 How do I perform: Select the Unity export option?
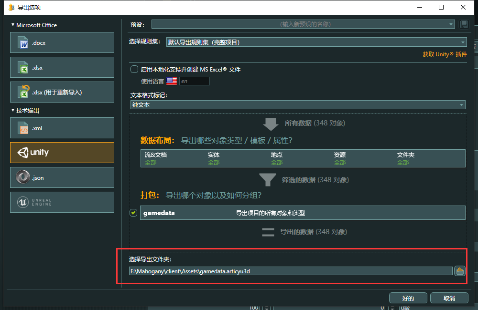(62, 153)
